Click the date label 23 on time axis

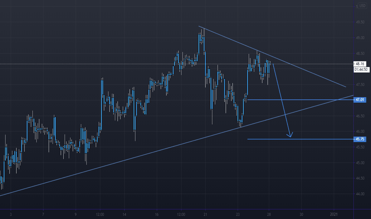[238, 215]
